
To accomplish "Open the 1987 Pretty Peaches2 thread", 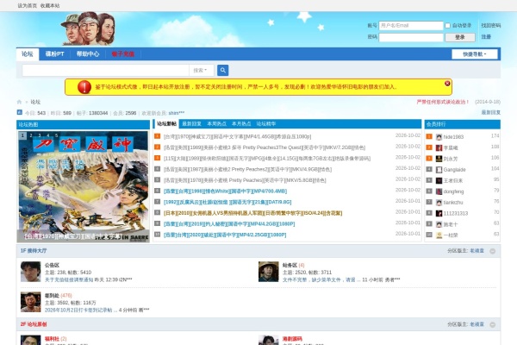I will pos(247,169).
